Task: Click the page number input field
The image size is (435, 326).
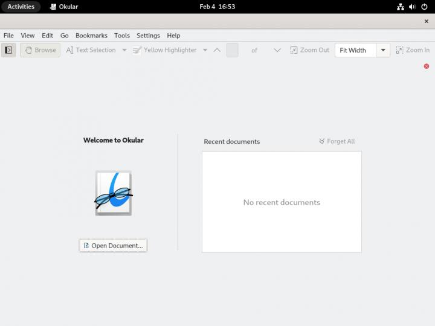Action: click(x=232, y=50)
